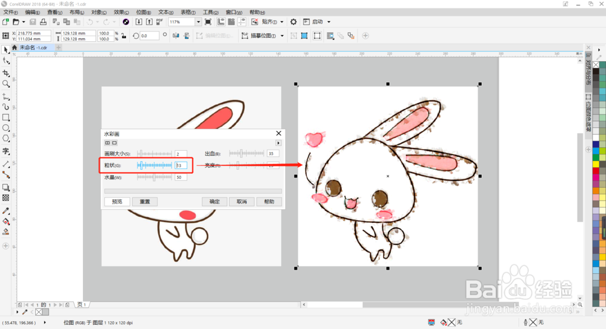Toggle Show guidelines in toolbar
This screenshot has width=606, height=329.
coord(242,22)
